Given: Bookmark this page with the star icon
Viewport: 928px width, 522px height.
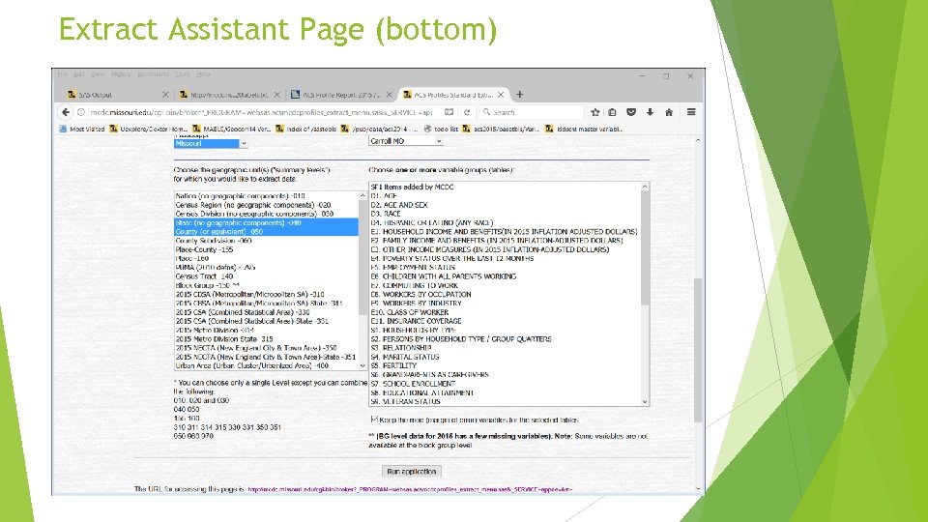Looking at the screenshot, I should (x=595, y=112).
